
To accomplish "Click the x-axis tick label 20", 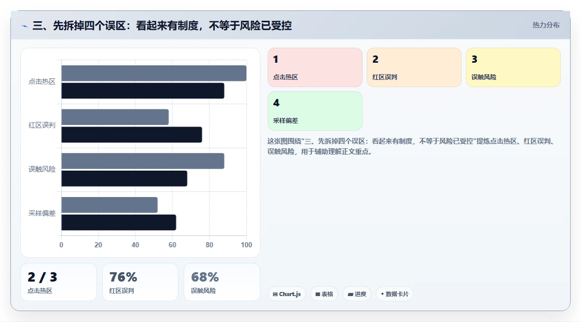I will click(x=98, y=245).
